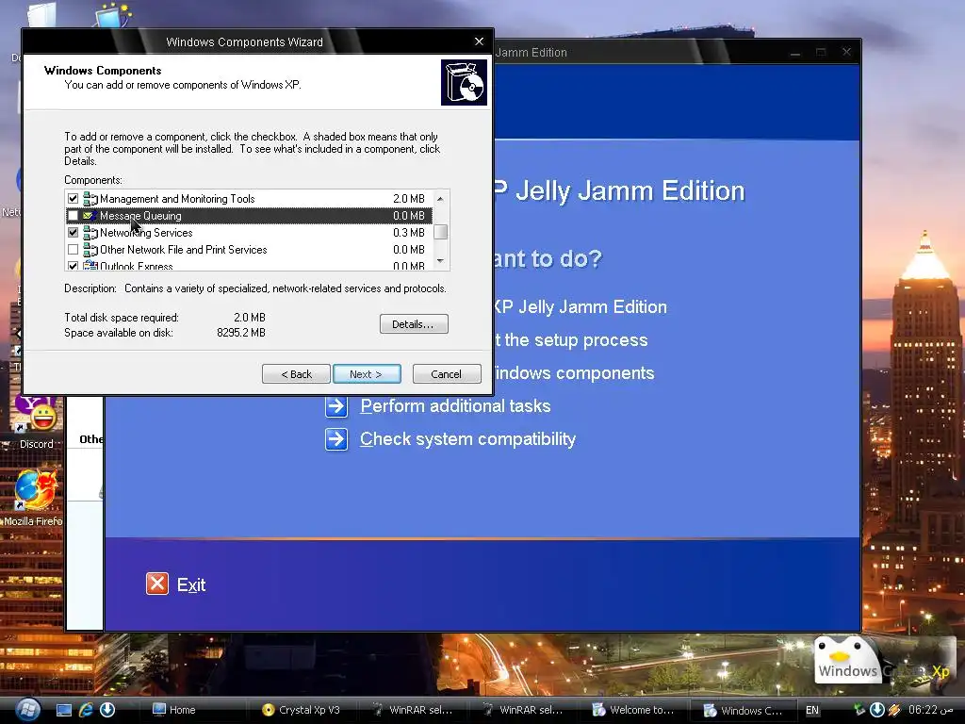Select the Outlook Express list entry
Screen dimensions: 965x724
(249, 265)
